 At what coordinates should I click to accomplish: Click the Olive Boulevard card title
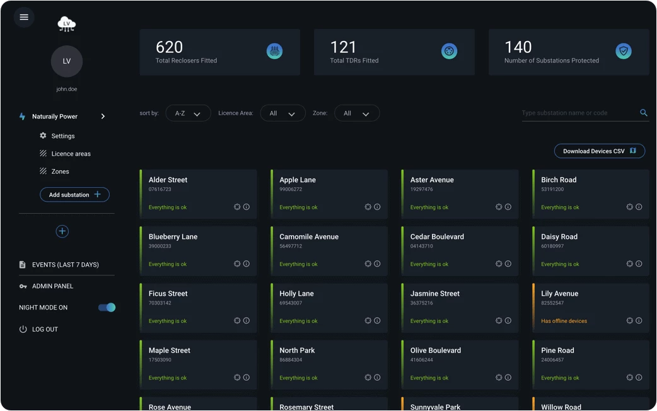click(x=435, y=350)
